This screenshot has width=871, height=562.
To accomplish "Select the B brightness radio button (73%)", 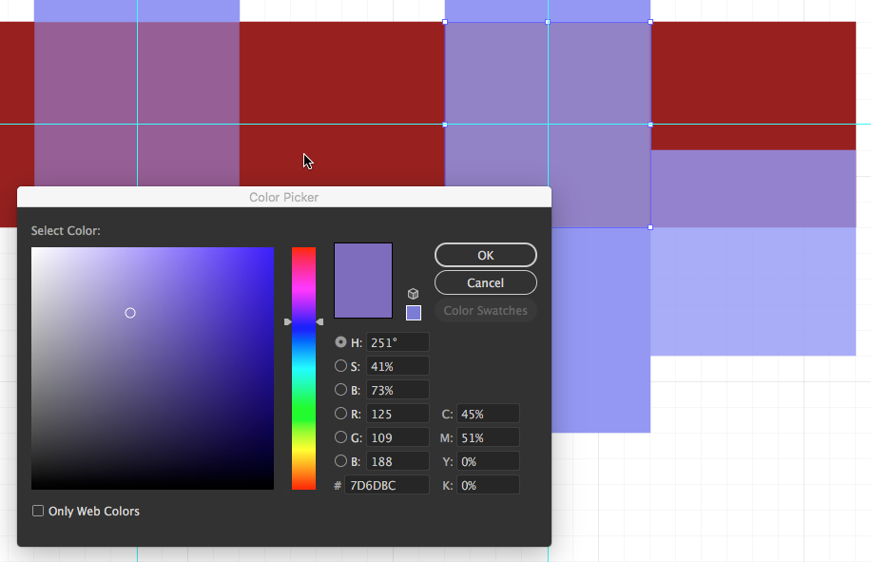I will click(x=340, y=390).
